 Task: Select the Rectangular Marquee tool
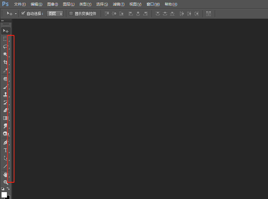coord(5,39)
